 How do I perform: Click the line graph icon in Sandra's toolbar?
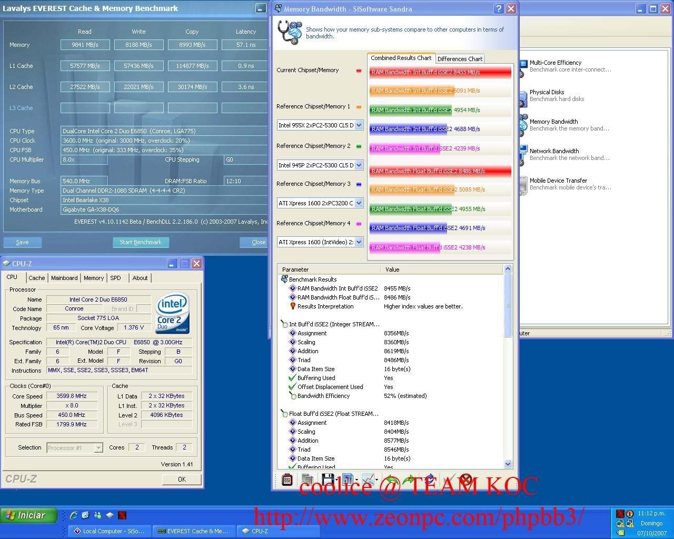368,480
